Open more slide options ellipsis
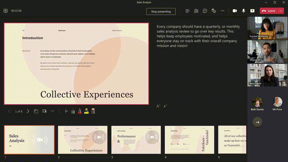 pos(52,111)
